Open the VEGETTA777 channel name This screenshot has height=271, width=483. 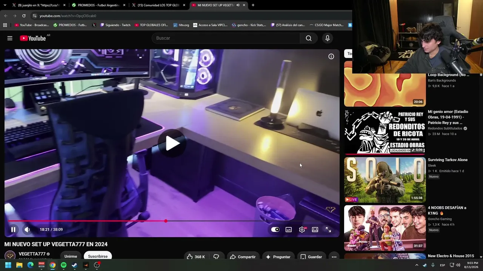[32, 254]
